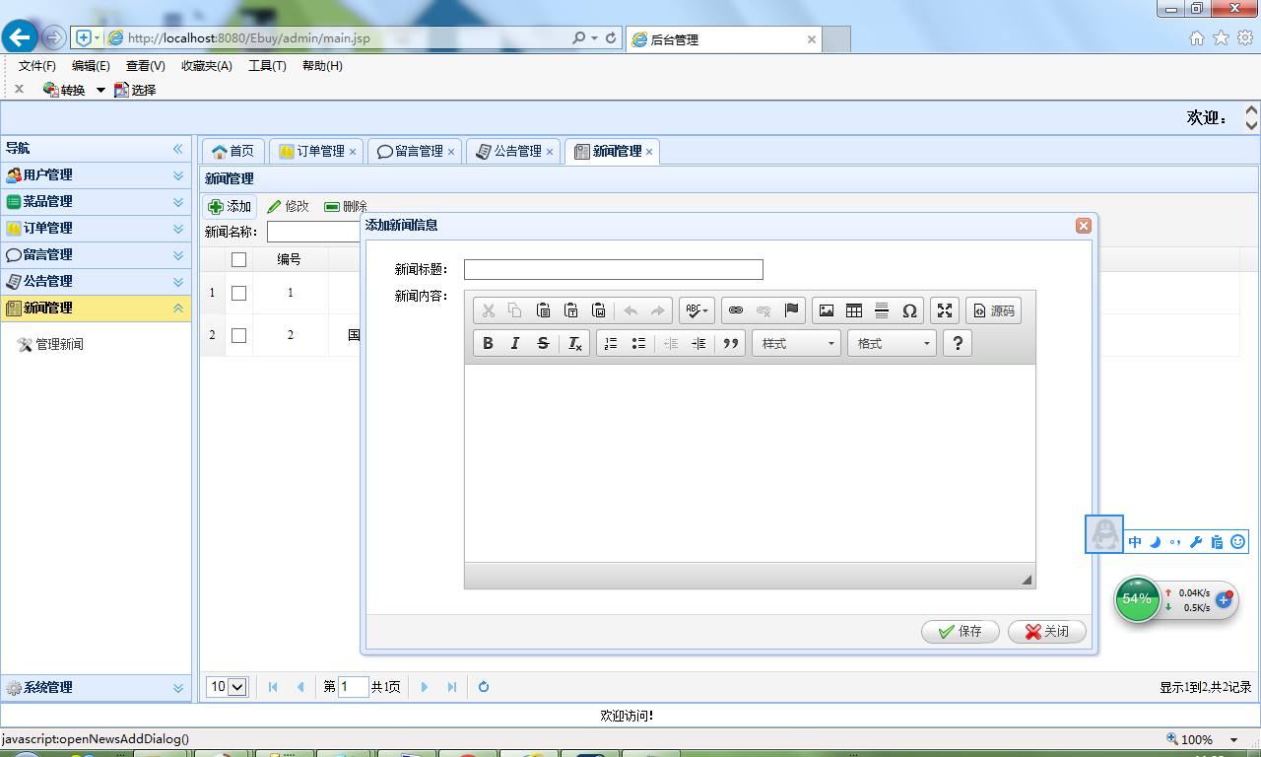
Task: Expand the 留言管理 navigation panel
Action: pyautogui.click(x=178, y=255)
